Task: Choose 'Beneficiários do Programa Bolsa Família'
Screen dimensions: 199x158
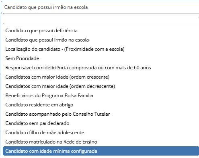Action: click(x=101, y=96)
